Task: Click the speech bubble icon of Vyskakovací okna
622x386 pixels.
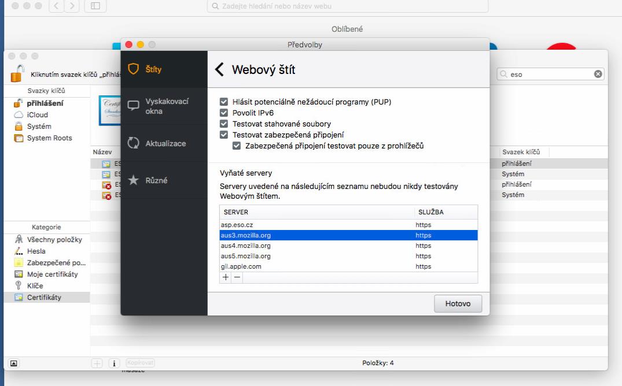Action: point(133,105)
